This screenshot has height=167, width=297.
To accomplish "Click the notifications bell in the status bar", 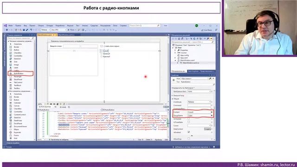I will [x=214, y=147].
